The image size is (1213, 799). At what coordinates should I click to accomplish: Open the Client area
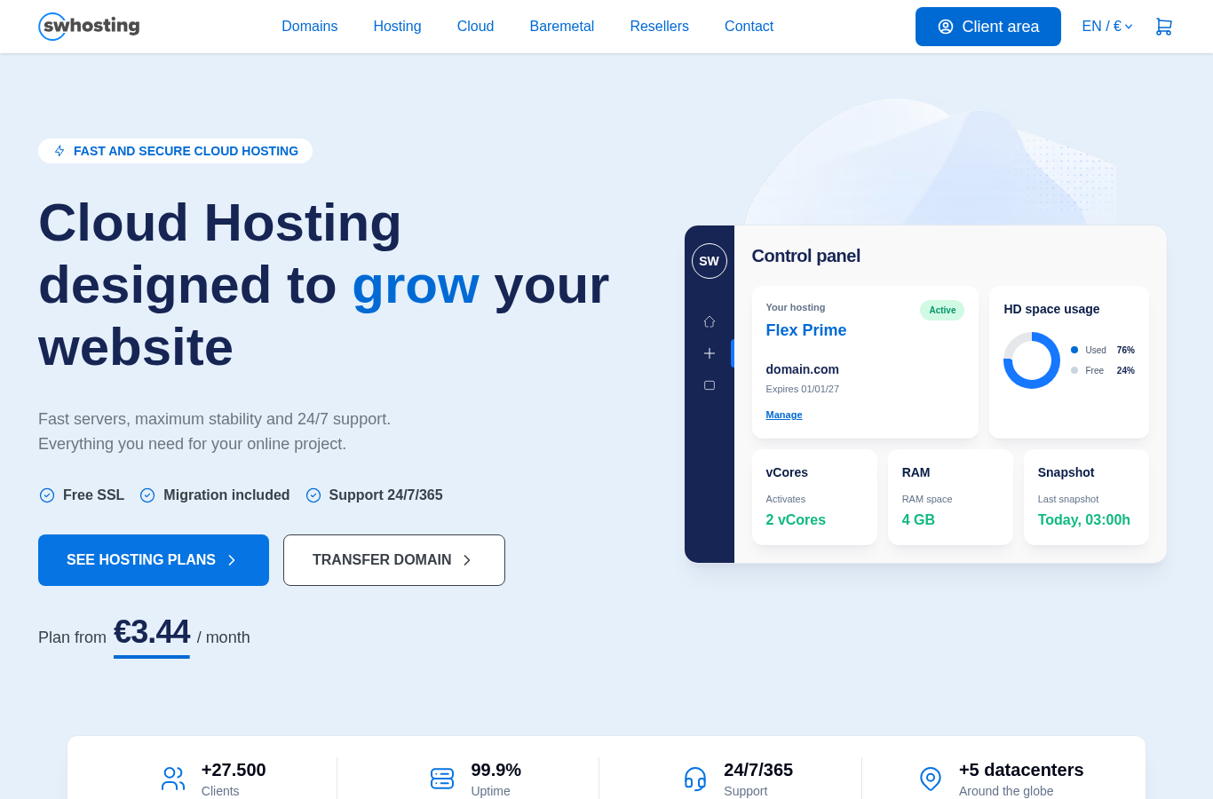point(988,27)
